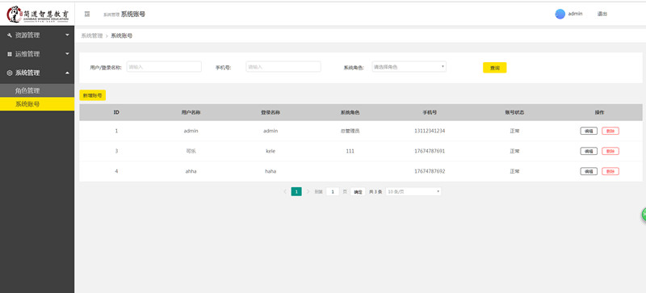646x293 pixels.
Task: Click the 确定 pagination confirm button
Action: point(358,191)
